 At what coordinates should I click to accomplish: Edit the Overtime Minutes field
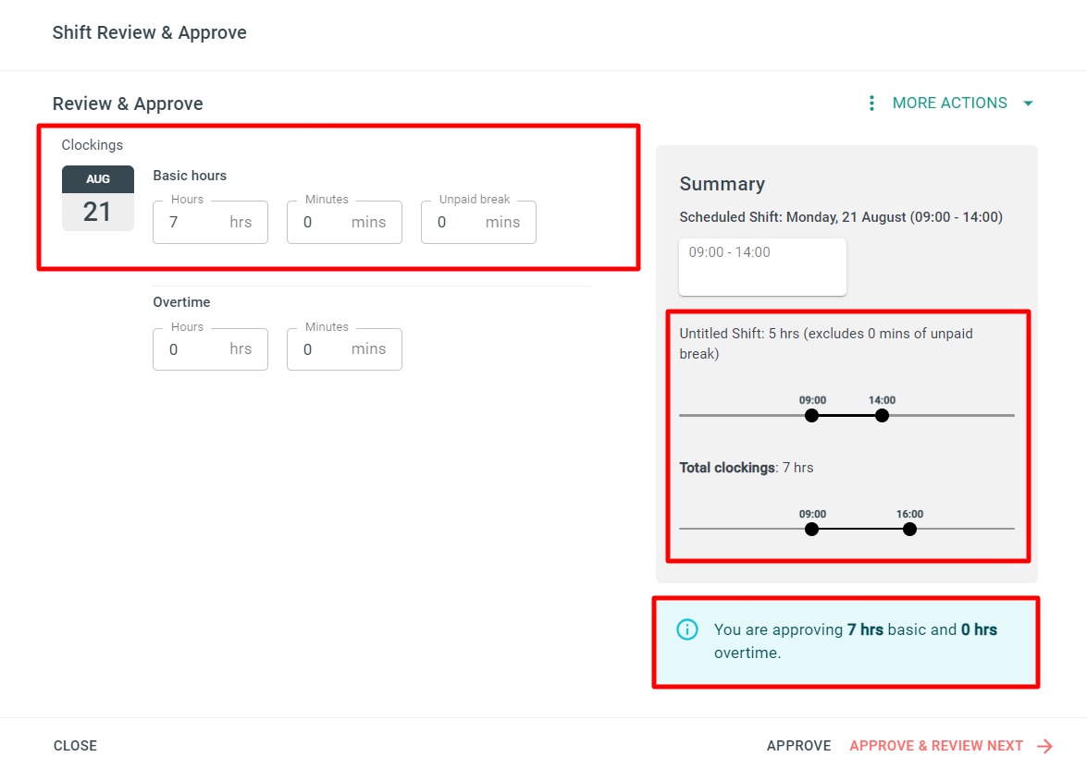[344, 349]
